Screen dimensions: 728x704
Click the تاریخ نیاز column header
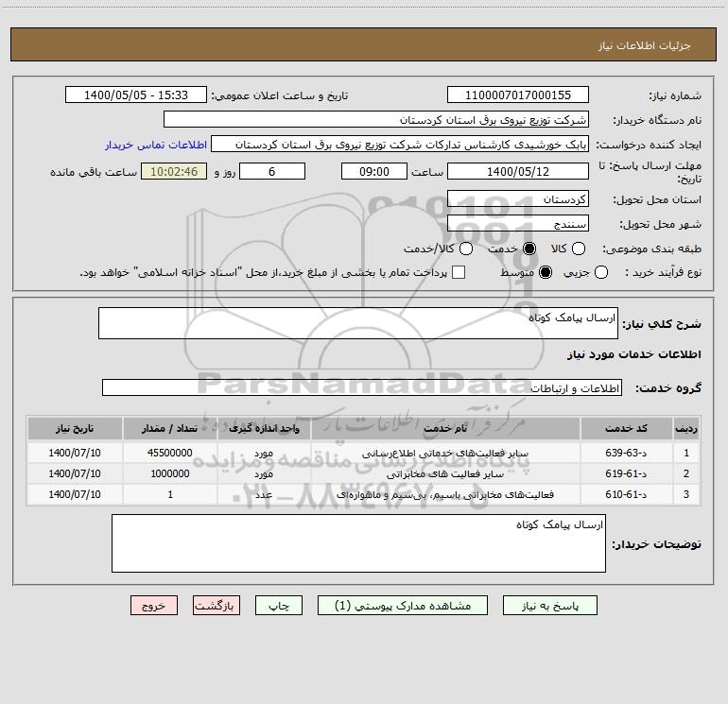pyautogui.click(x=75, y=428)
